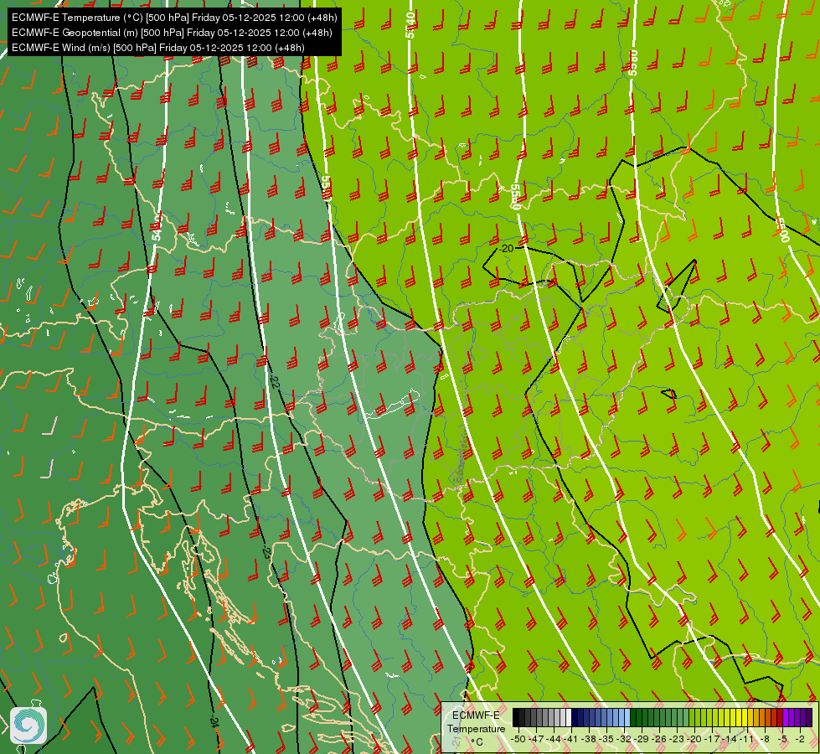Click the -11 legend scale label
This screenshot has height=754, width=820.
point(746,739)
